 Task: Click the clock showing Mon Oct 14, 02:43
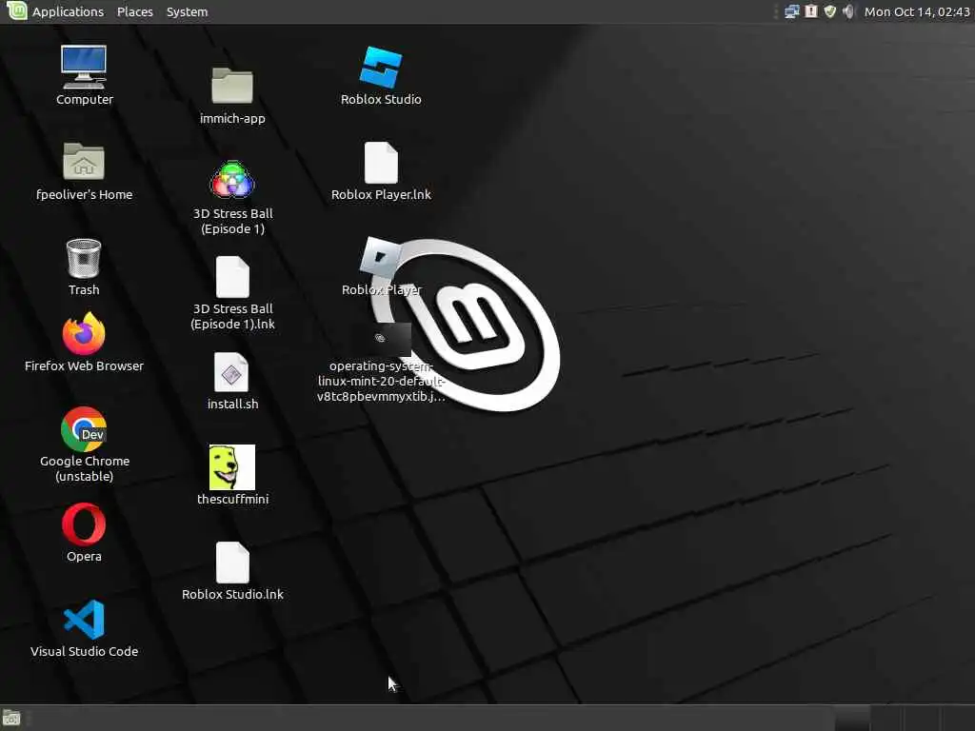917,11
